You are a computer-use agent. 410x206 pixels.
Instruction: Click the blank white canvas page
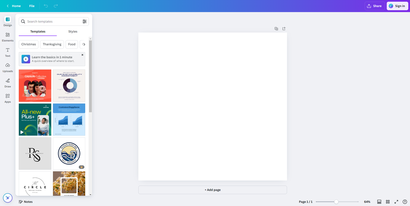point(213,107)
